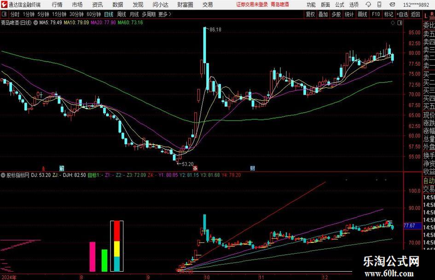Click the MA60: 73.16 indicator label
Image resolution: width=435 pixels, height=280 pixels.
pyautogui.click(x=130, y=23)
